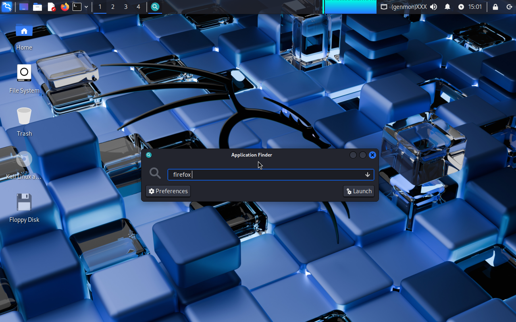The height and width of the screenshot is (322, 516).
Task: Open the volume control speaker icon
Action: click(x=434, y=7)
